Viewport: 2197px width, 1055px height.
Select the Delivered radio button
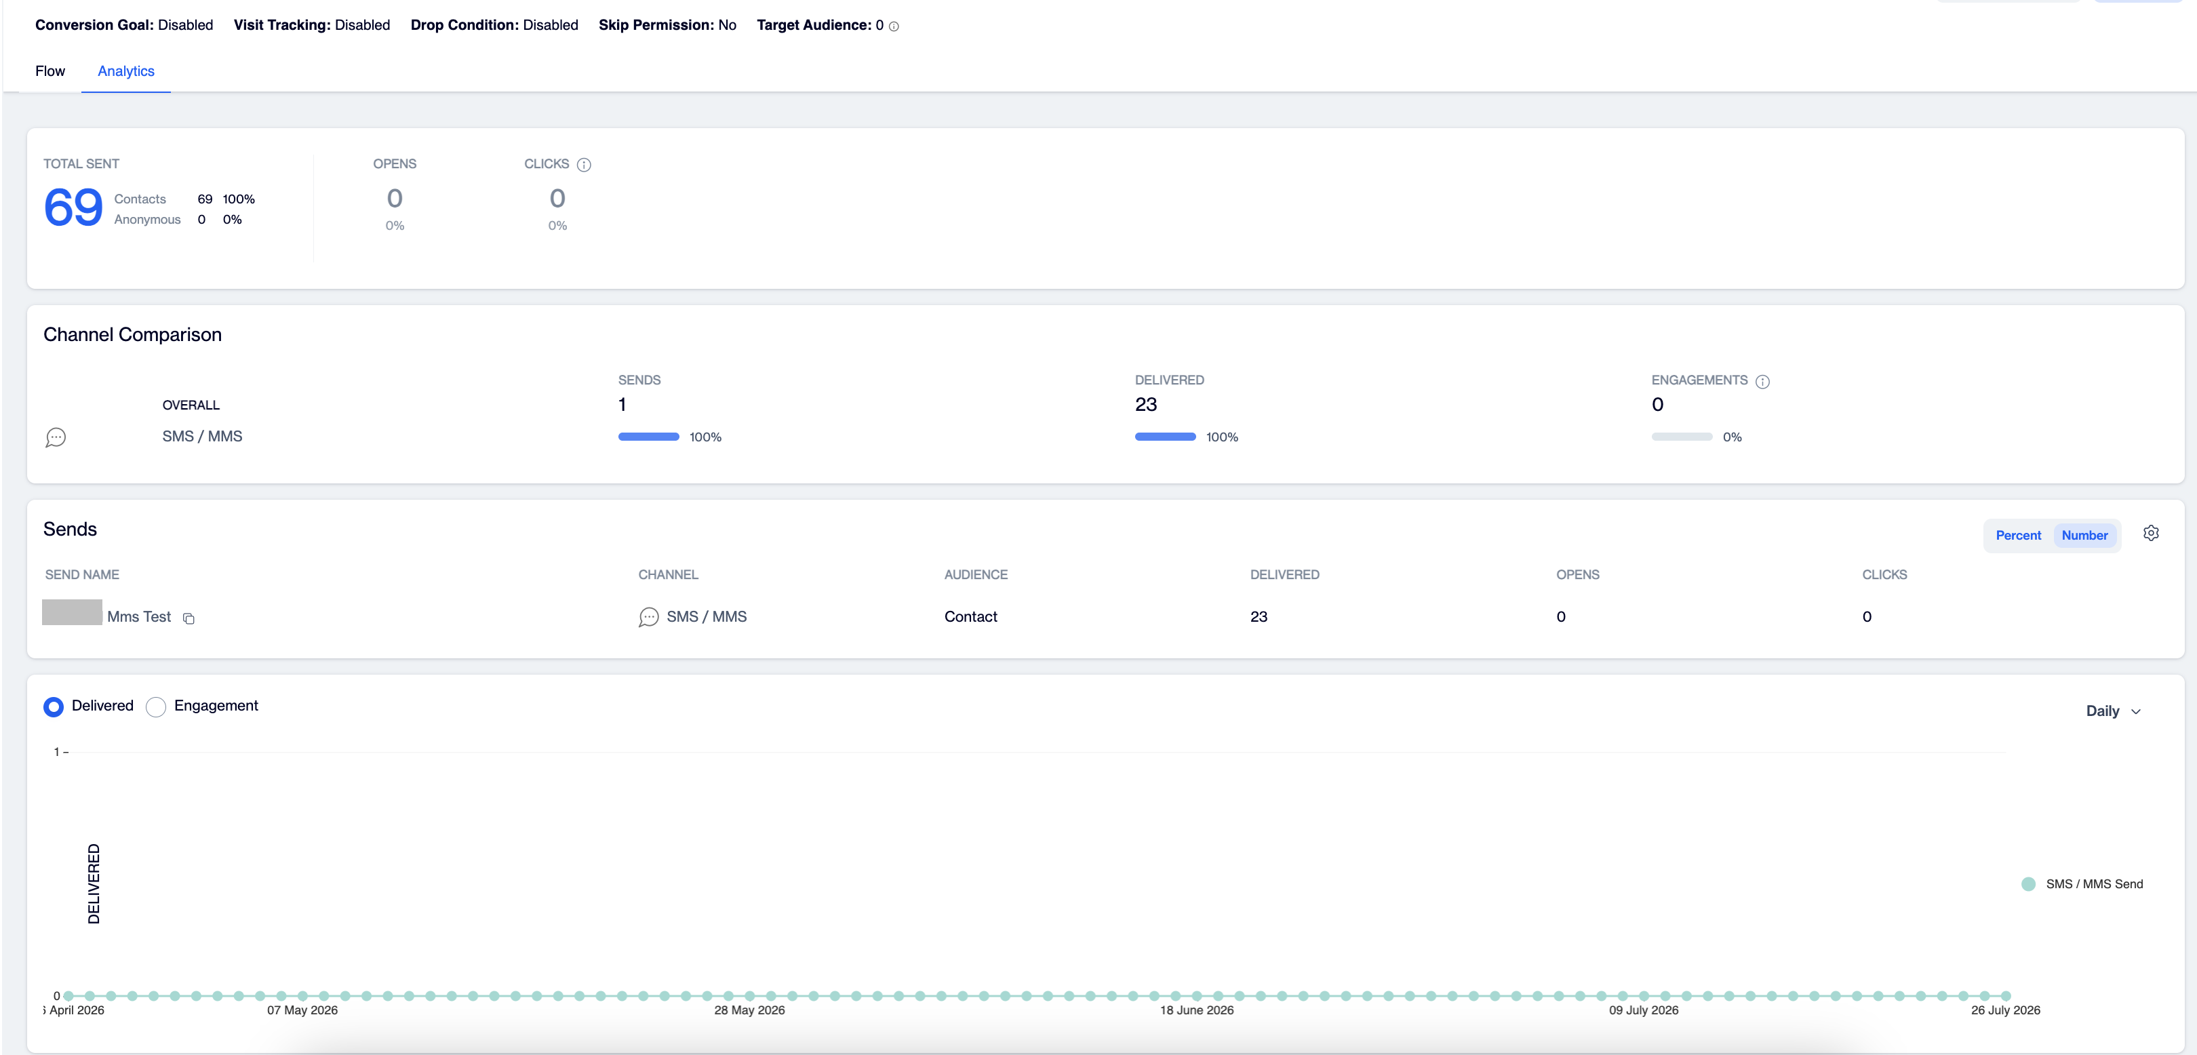tap(54, 707)
